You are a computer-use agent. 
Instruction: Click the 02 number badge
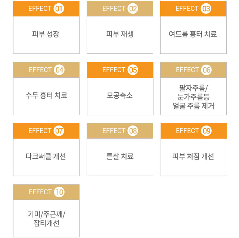133,9
